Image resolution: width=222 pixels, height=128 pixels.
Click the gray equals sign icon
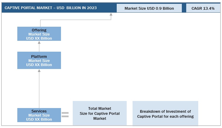tap(65, 115)
